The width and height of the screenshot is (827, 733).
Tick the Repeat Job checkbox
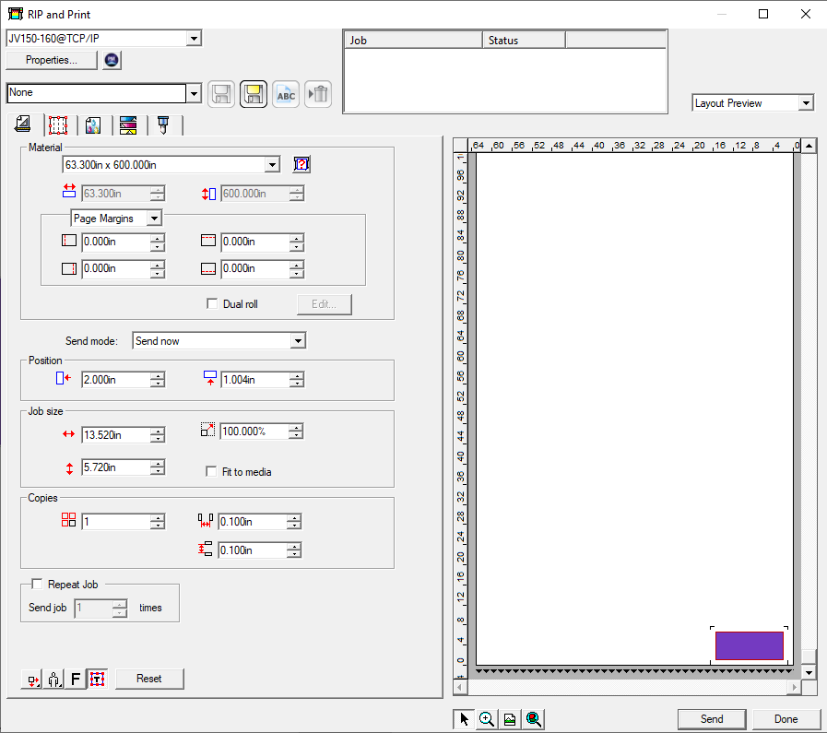37,584
